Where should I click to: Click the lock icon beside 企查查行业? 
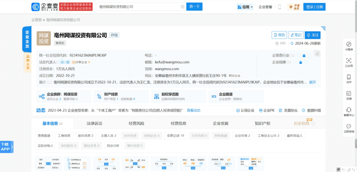304,55
